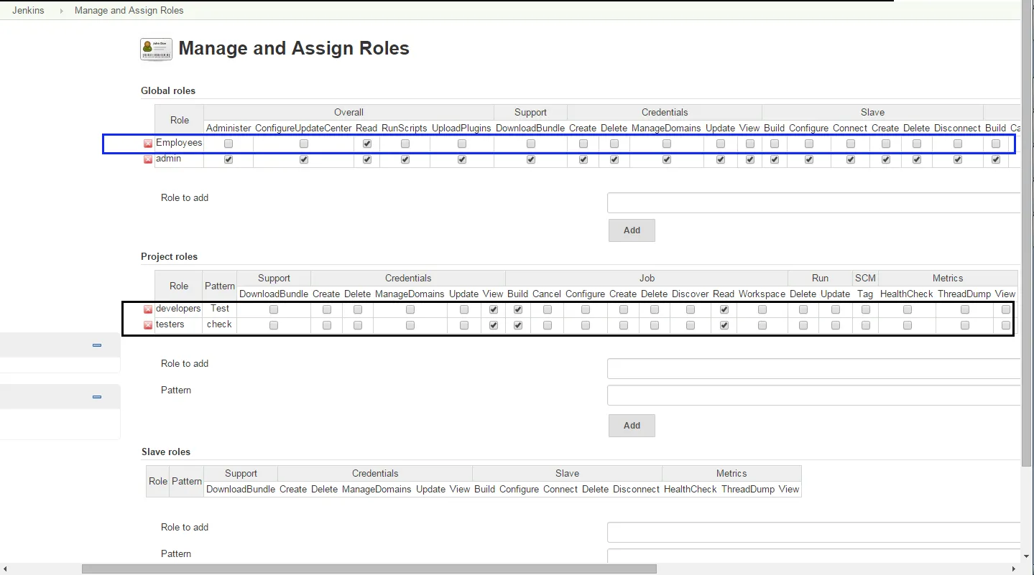Click the horizontal scrollbar left arrow
Image resolution: width=1034 pixels, height=575 pixels.
(5, 569)
